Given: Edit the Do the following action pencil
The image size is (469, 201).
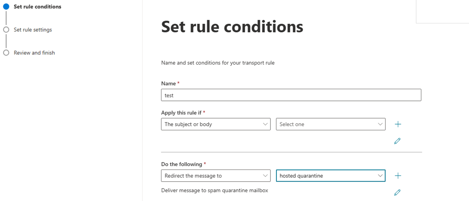Looking at the screenshot, I should 397,192.
